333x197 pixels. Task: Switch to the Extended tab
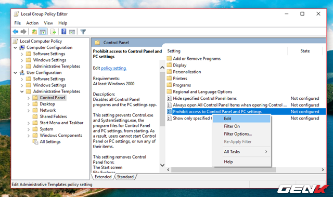103,177
